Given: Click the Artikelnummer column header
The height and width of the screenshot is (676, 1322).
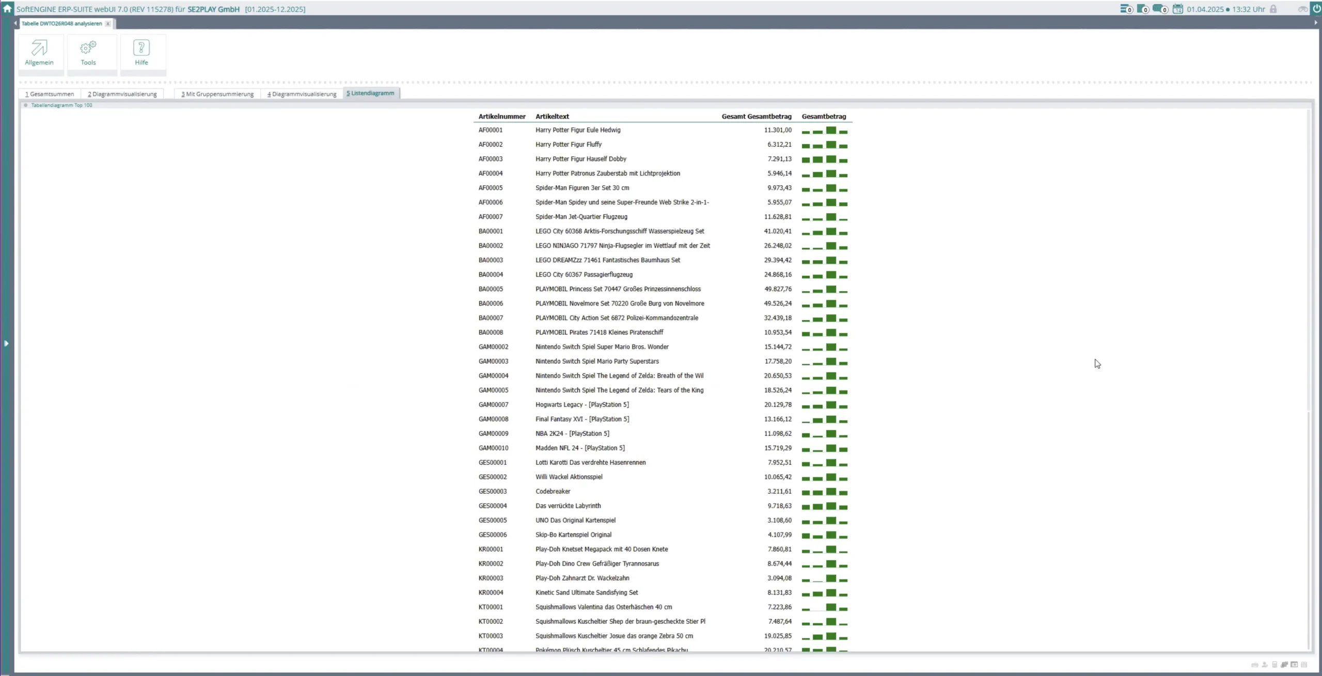Looking at the screenshot, I should (x=501, y=117).
